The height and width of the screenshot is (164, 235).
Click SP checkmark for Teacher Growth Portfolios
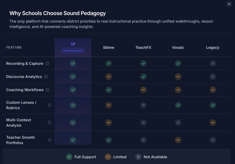(x=73, y=140)
